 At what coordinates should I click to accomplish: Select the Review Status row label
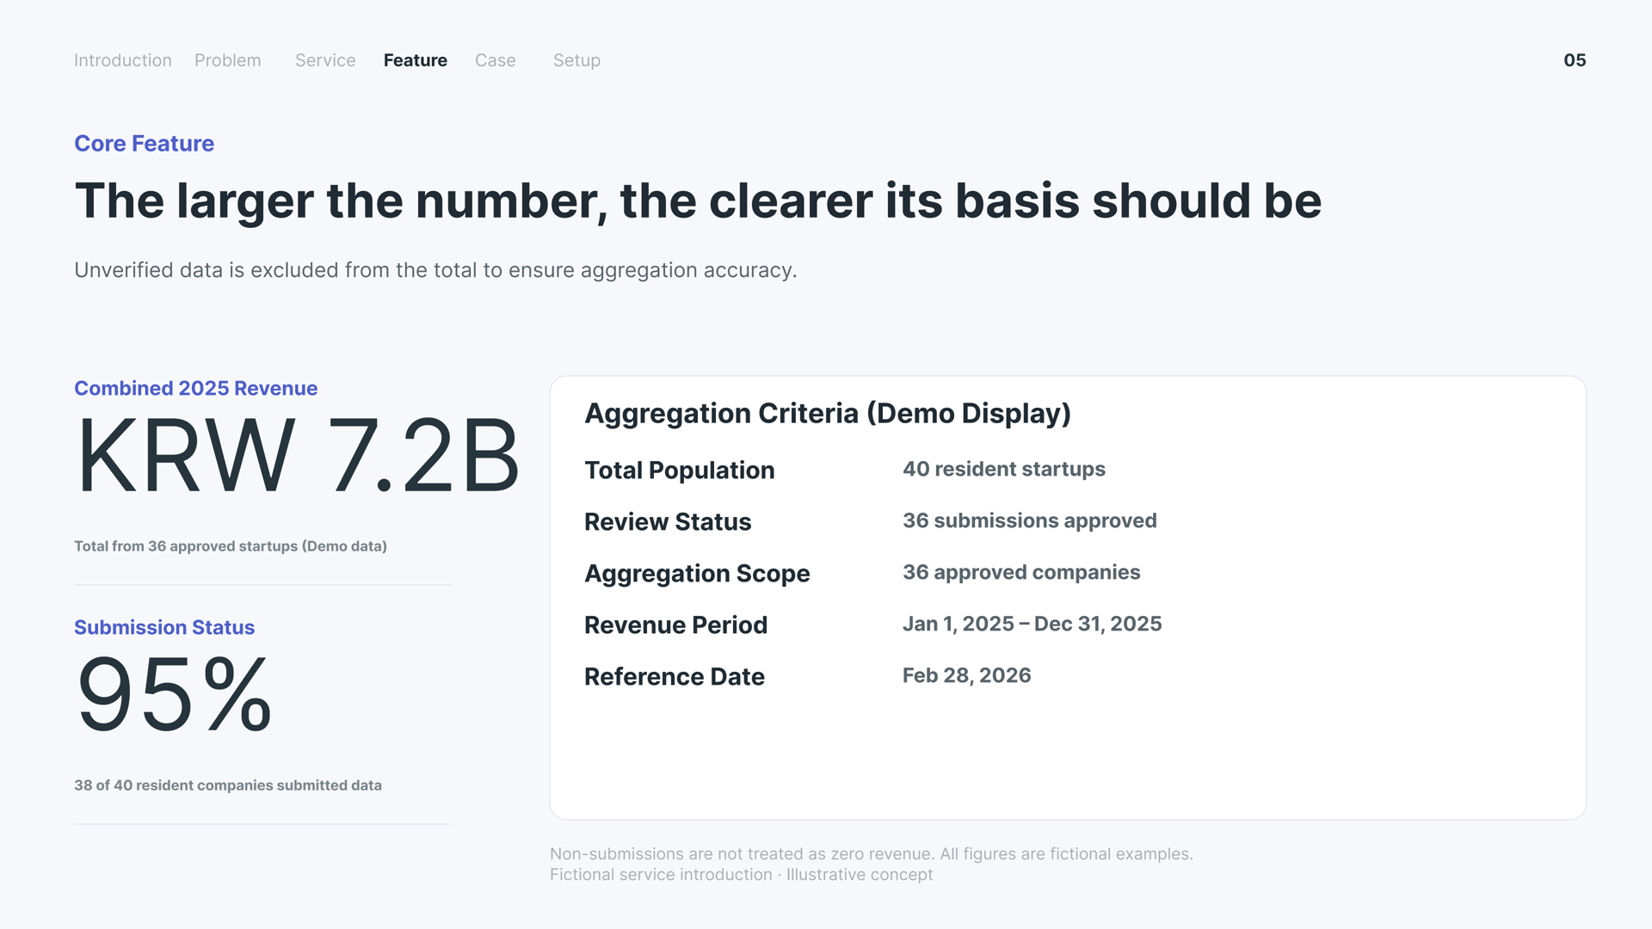coord(668,522)
